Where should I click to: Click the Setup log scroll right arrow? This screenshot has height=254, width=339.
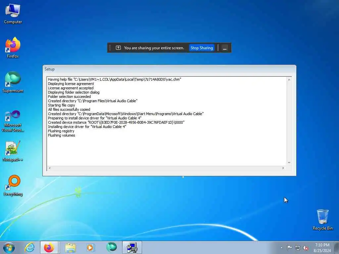coord(283,168)
